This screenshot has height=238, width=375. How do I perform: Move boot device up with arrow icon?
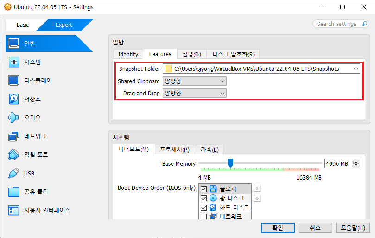tap(257, 188)
